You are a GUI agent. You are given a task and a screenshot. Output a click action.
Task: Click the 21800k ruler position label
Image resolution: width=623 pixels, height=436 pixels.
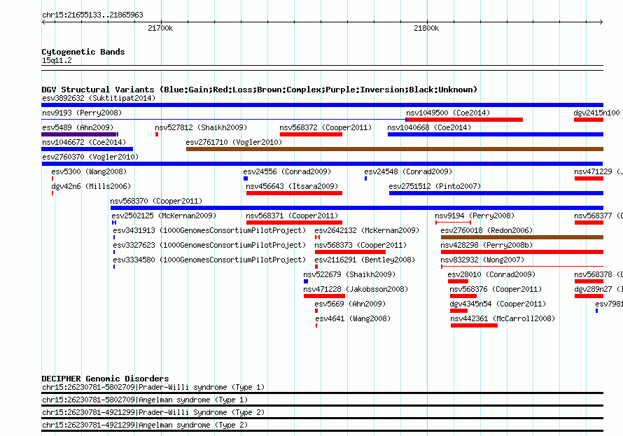(426, 28)
